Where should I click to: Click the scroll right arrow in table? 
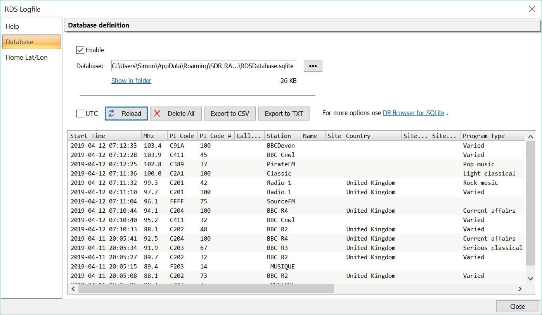pyautogui.click(x=520, y=289)
